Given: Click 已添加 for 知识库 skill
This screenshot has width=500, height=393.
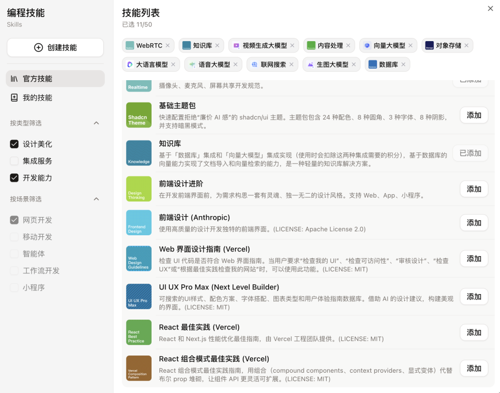Looking at the screenshot, I should point(470,153).
